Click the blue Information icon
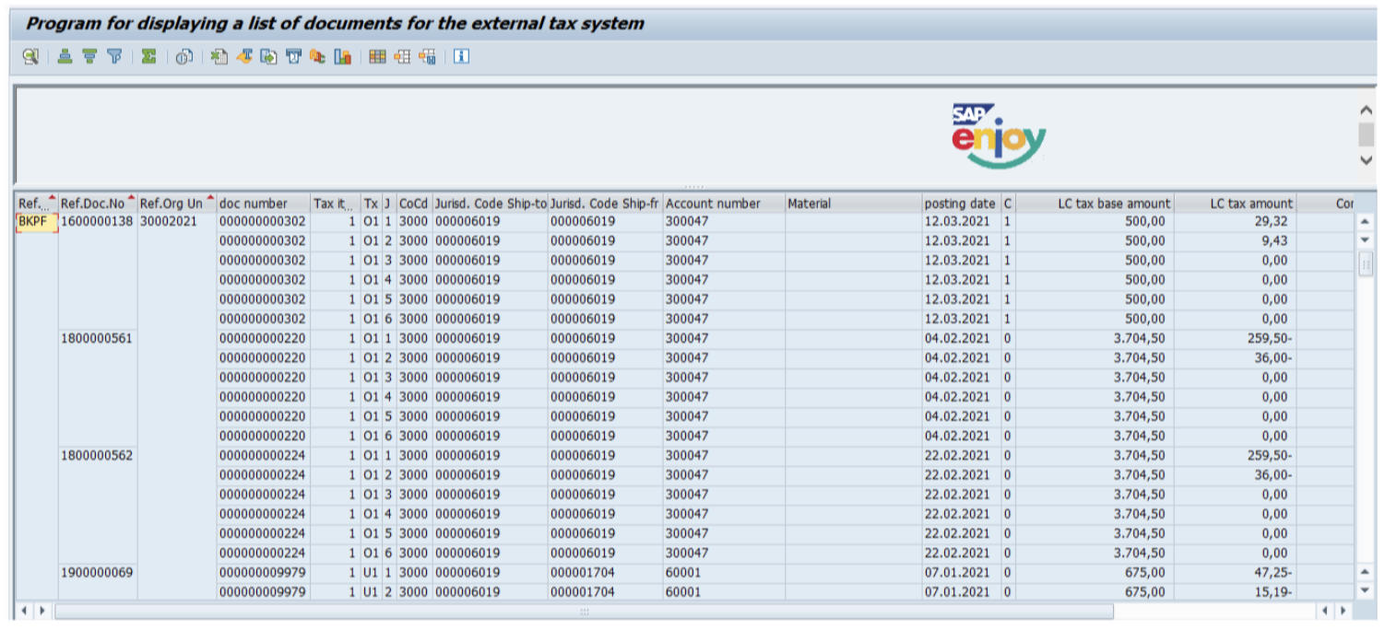 click(x=461, y=57)
